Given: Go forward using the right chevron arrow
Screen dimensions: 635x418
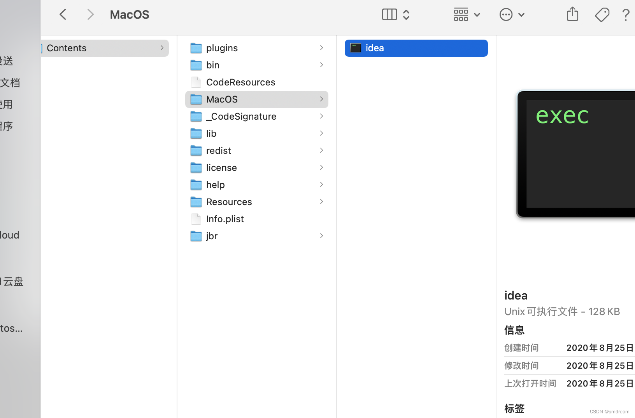Looking at the screenshot, I should 90,14.
